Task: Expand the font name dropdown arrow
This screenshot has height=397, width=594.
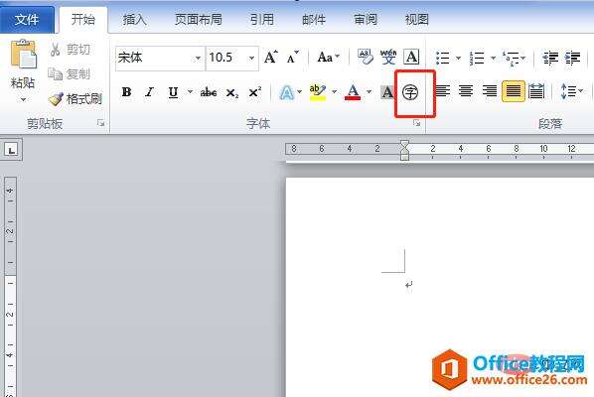Action: click(198, 59)
